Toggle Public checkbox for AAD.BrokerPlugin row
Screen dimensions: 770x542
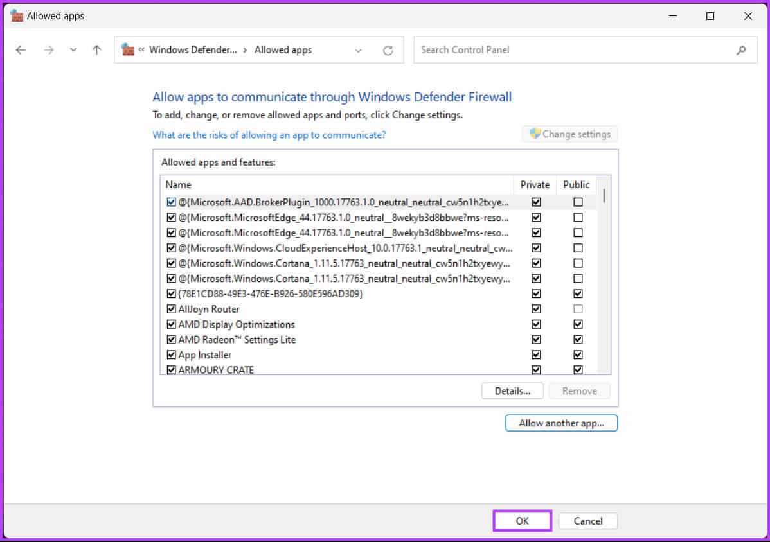578,202
